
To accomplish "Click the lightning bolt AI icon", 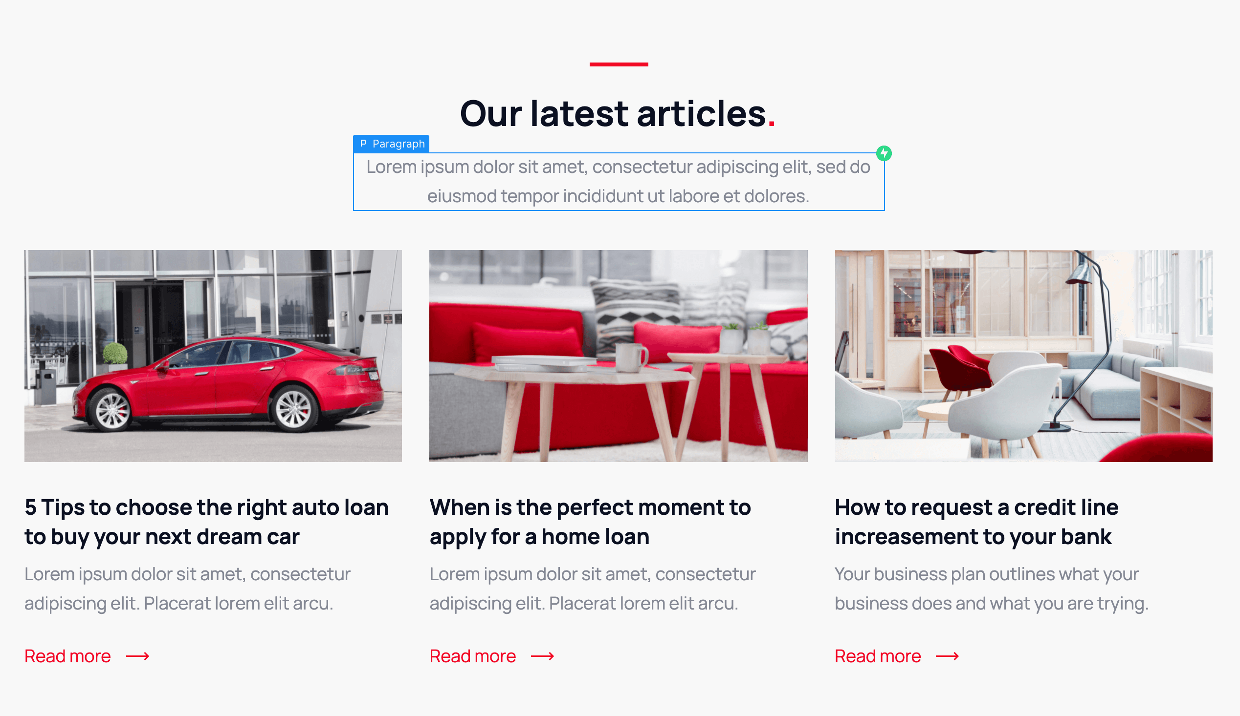I will click(x=884, y=153).
